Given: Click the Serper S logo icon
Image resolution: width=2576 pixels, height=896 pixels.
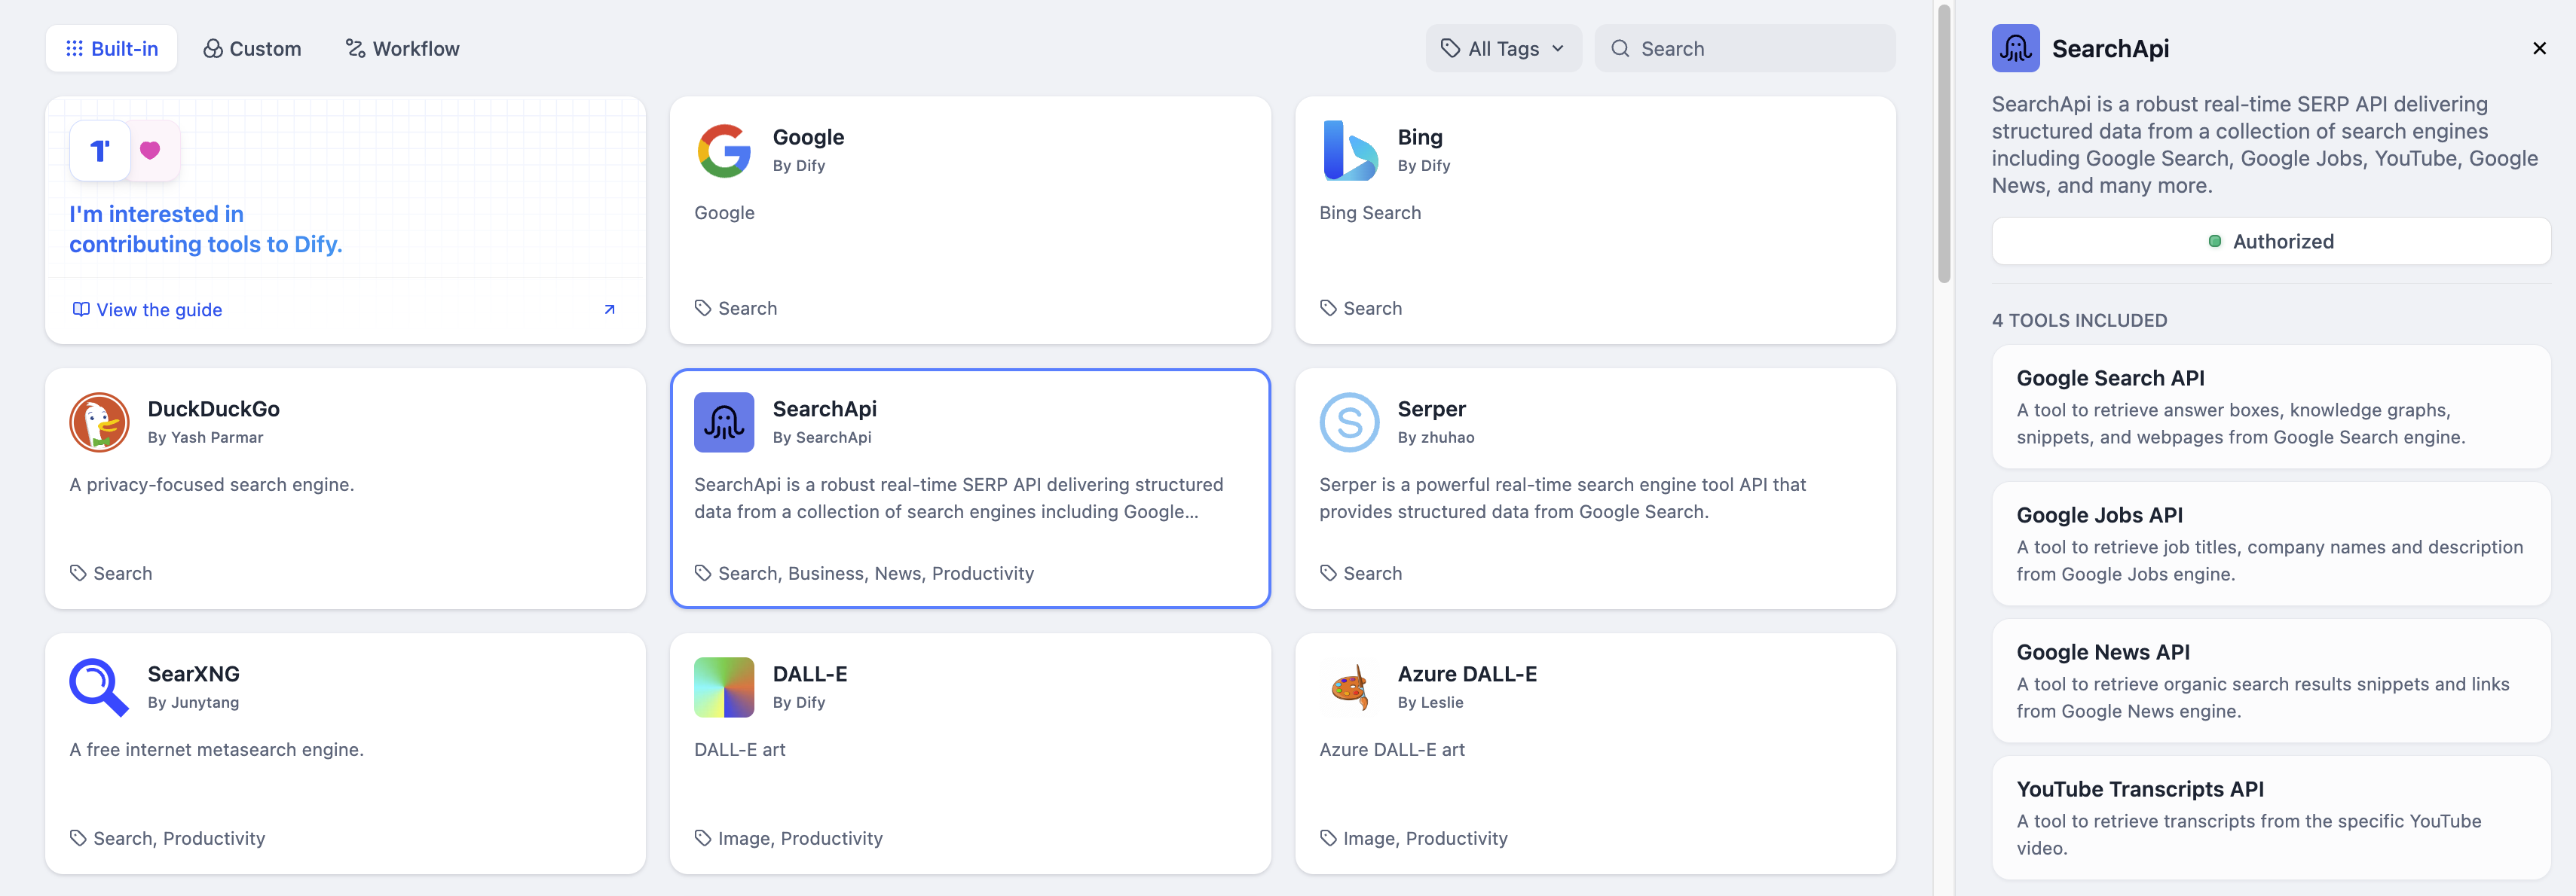Looking at the screenshot, I should (1349, 422).
